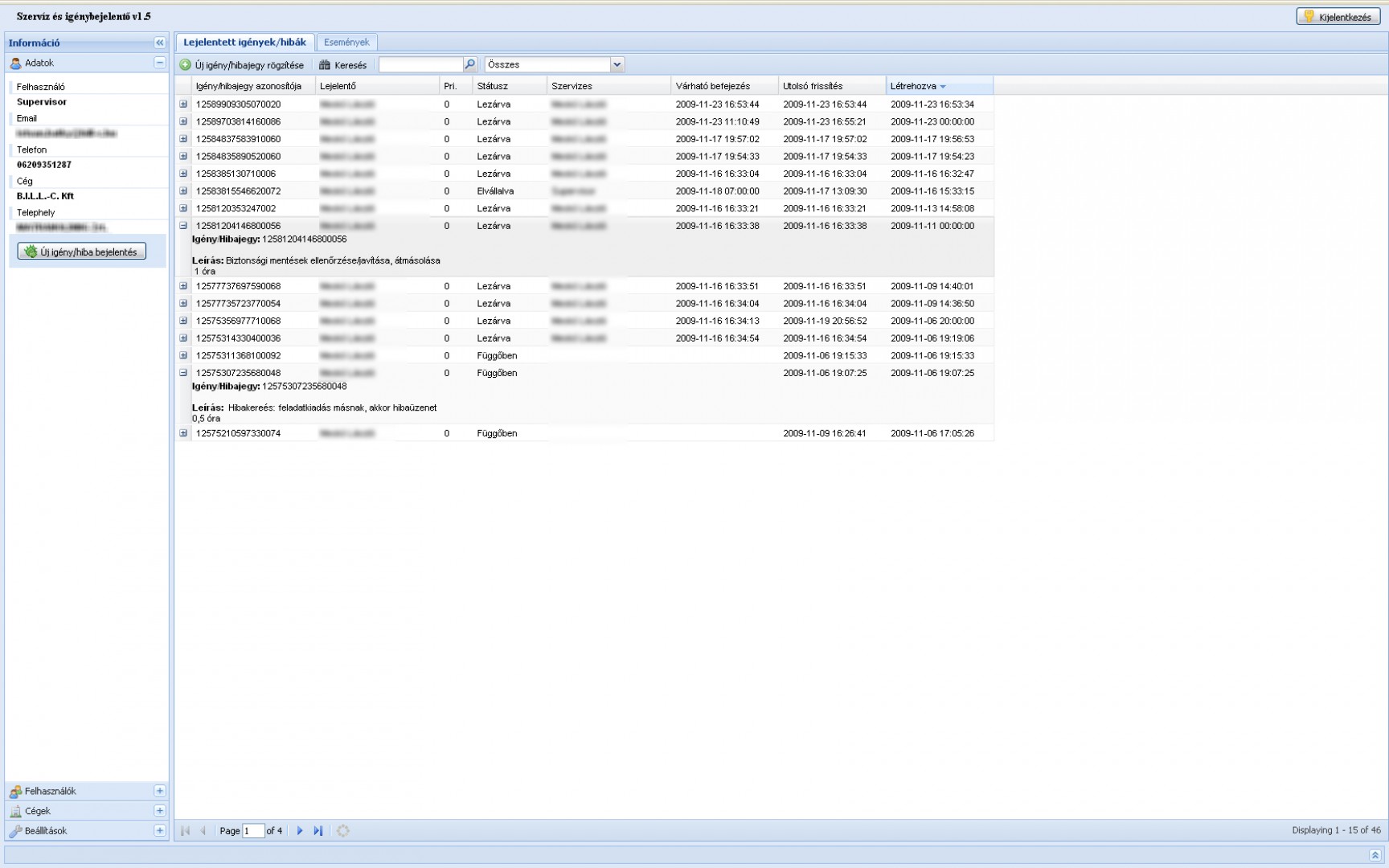Screen dimensions: 1389x868
Task: Go to first page icon
Action: [x=186, y=831]
